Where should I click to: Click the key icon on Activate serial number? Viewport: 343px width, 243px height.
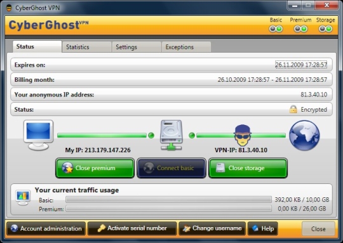(x=101, y=228)
